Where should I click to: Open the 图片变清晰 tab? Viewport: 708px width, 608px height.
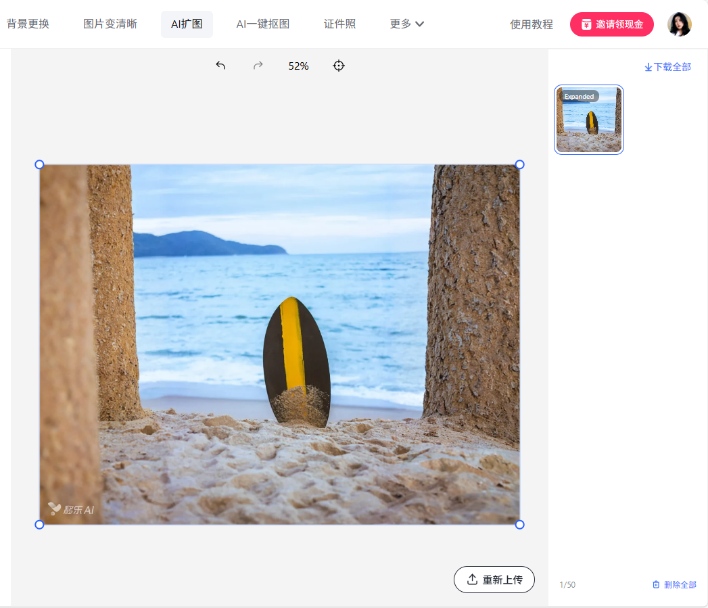pos(110,24)
